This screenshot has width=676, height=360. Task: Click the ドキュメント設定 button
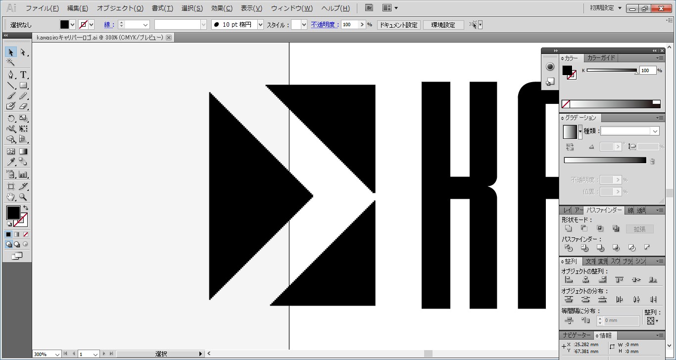pyautogui.click(x=398, y=25)
